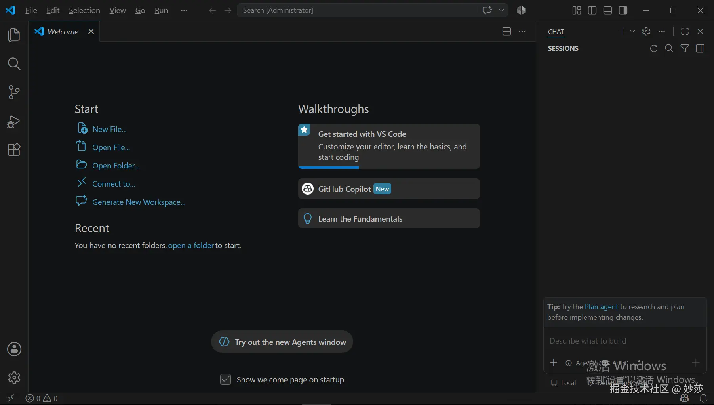Screen dimensions: 714x405
Task: Focus the Describe what to build input
Action: pyautogui.click(x=625, y=341)
